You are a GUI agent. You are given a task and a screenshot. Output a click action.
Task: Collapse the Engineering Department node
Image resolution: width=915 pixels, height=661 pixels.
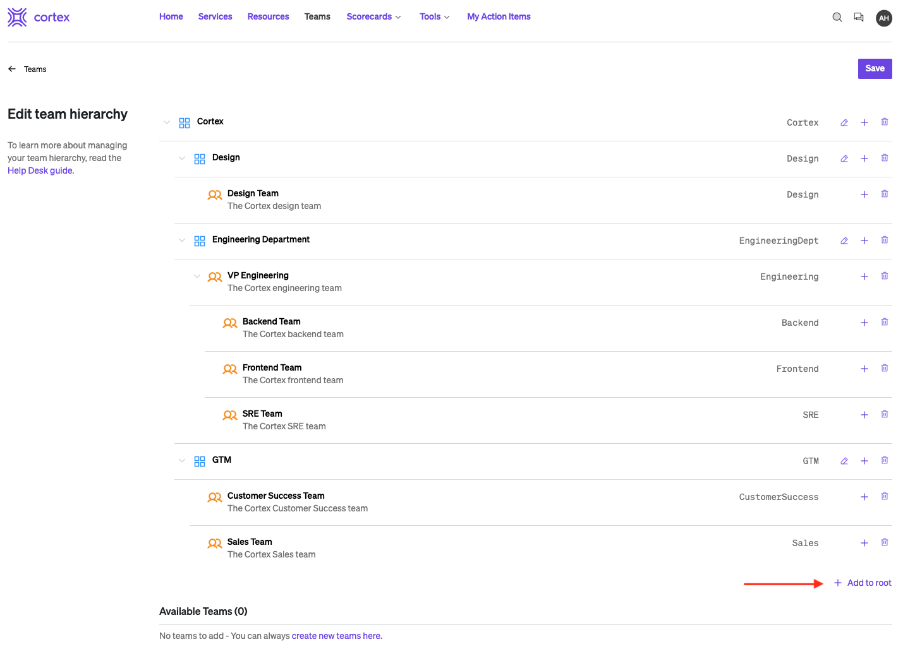tap(182, 241)
